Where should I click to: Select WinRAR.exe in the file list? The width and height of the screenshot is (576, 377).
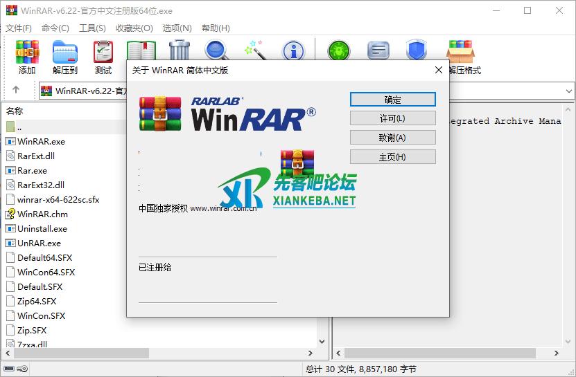click(x=41, y=141)
